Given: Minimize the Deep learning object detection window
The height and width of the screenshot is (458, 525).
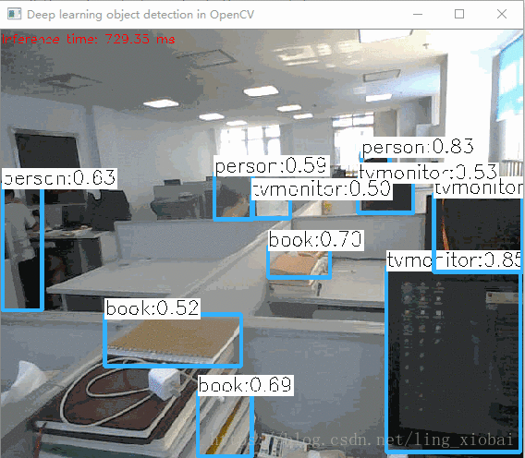Looking at the screenshot, I should [x=418, y=14].
